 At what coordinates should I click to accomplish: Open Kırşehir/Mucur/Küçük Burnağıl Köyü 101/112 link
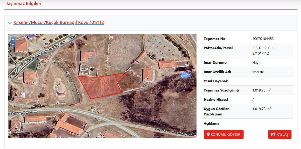pos(58,23)
